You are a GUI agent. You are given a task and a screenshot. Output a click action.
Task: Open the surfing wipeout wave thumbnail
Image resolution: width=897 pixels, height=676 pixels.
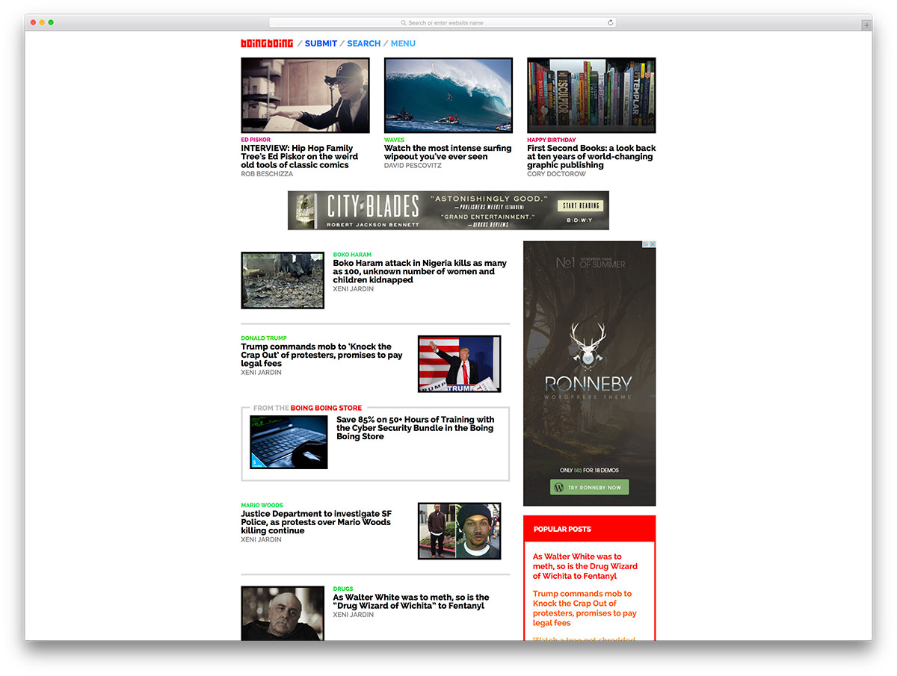[449, 96]
